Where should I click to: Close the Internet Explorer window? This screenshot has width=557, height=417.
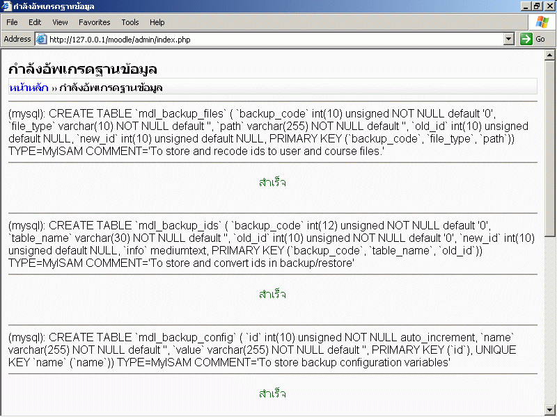(549, 6)
